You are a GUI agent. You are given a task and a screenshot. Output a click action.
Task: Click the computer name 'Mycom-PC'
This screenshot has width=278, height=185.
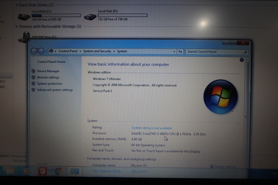139,166
